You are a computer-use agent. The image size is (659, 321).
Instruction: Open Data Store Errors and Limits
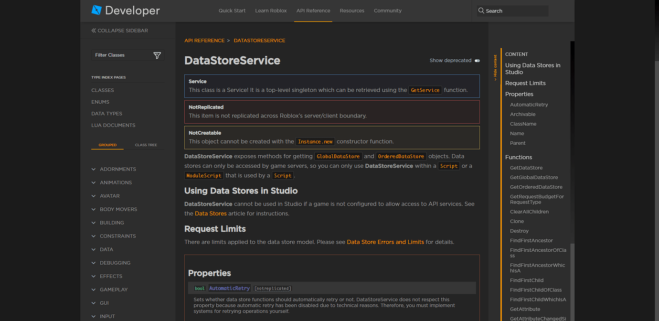[385, 242]
